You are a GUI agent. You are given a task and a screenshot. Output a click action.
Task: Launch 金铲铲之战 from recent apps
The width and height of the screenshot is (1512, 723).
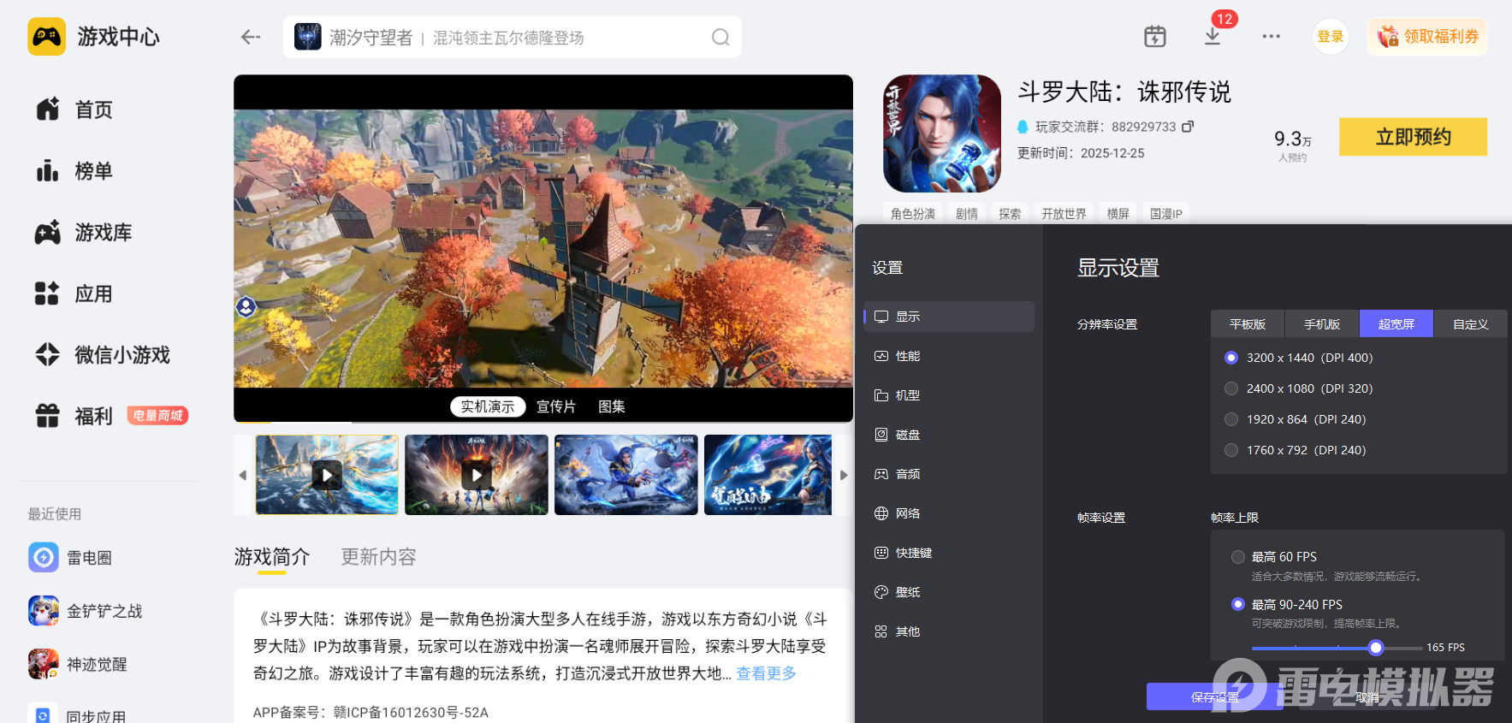[x=85, y=611]
